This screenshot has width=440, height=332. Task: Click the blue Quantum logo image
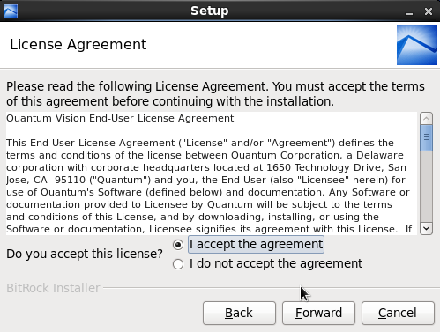417,45
